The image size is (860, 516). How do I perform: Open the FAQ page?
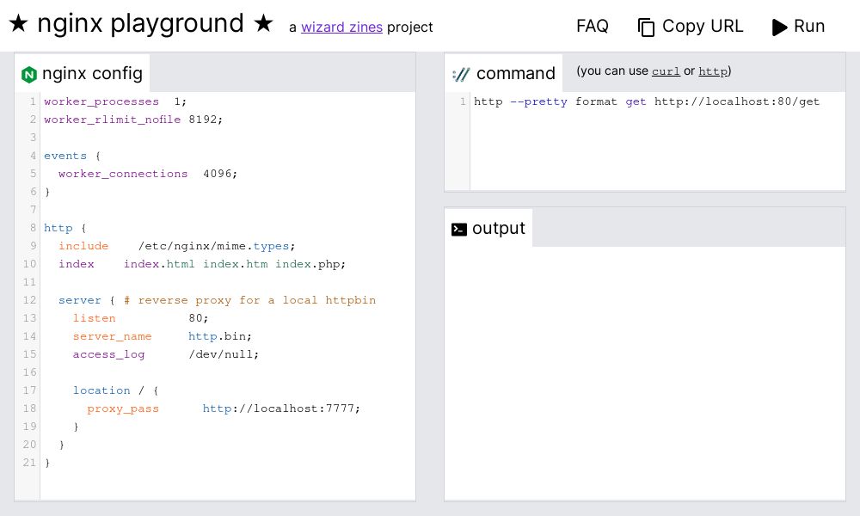click(x=593, y=26)
